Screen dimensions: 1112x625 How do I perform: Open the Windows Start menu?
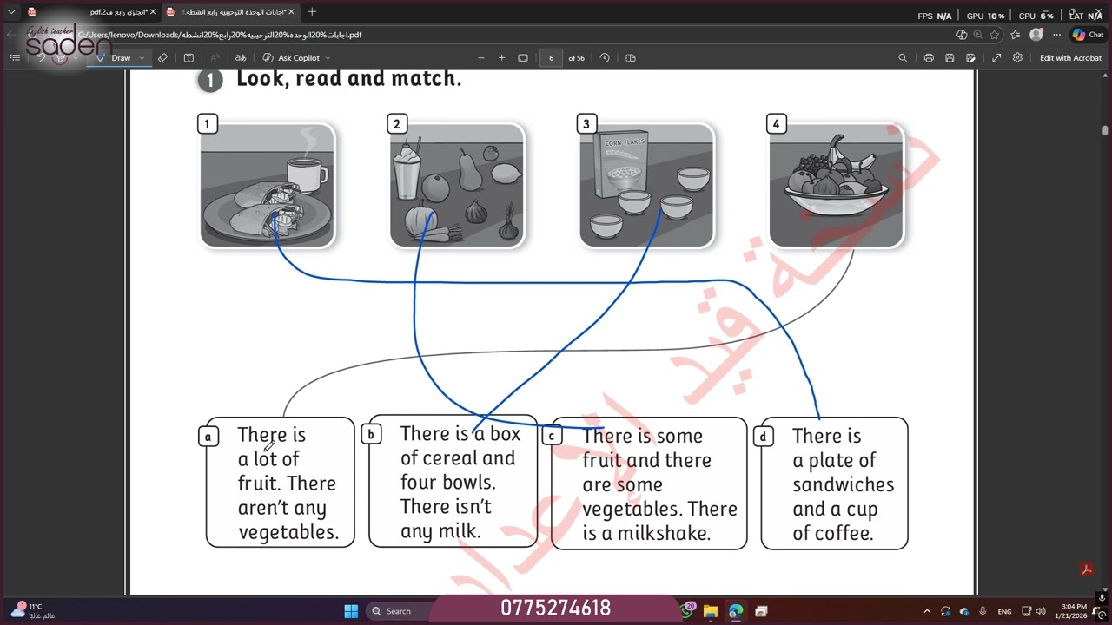[351, 611]
